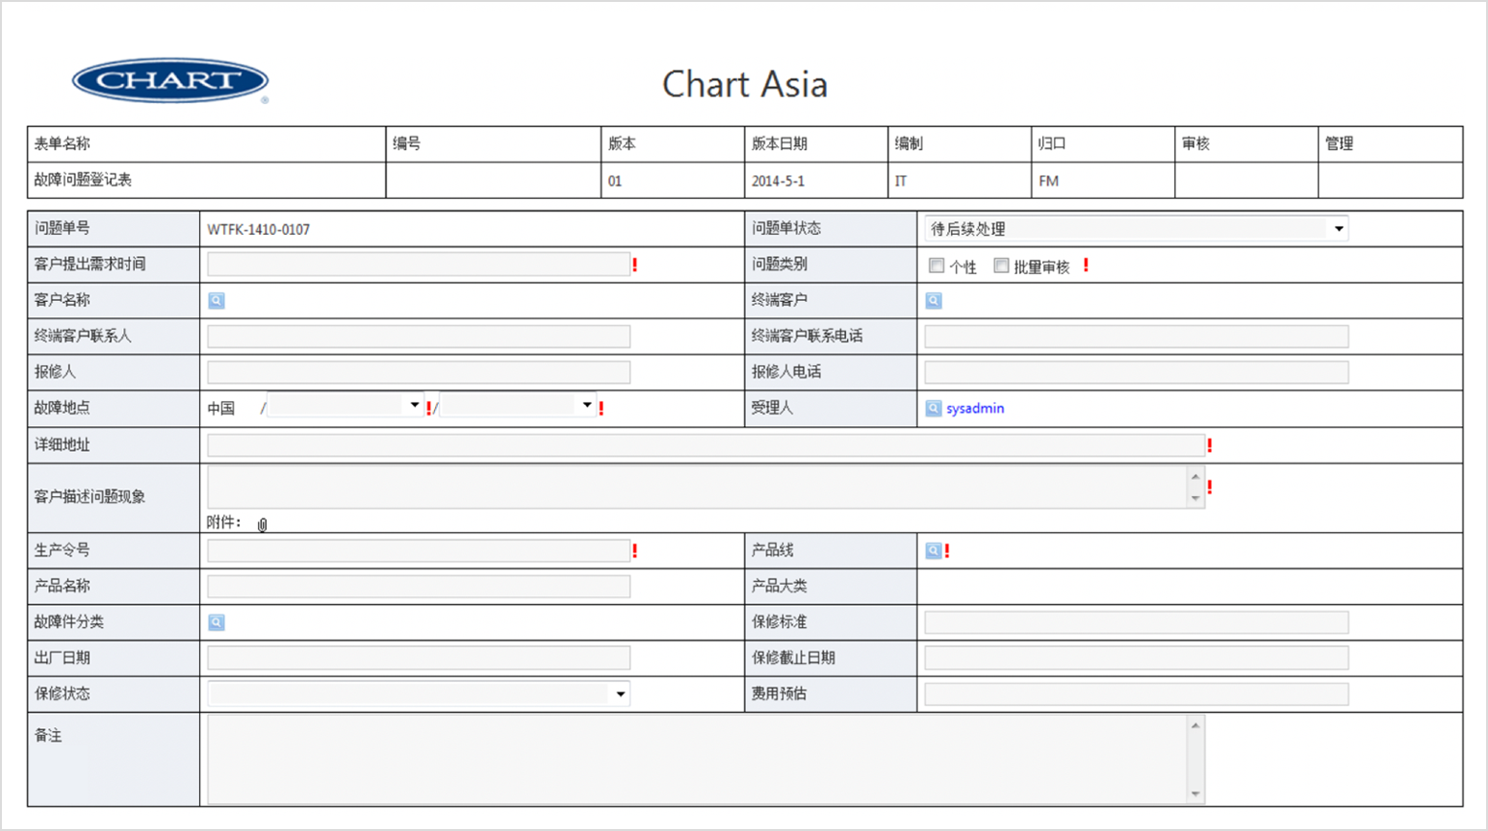Open the 产品线 search lookup icon
This screenshot has height=831, width=1488.
tap(933, 551)
